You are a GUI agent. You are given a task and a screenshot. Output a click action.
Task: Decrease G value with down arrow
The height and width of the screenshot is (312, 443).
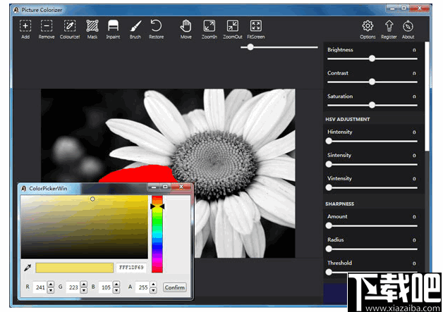pos(84,290)
